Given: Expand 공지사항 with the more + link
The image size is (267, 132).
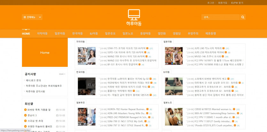Looking at the screenshot, I should [x=62, y=74].
